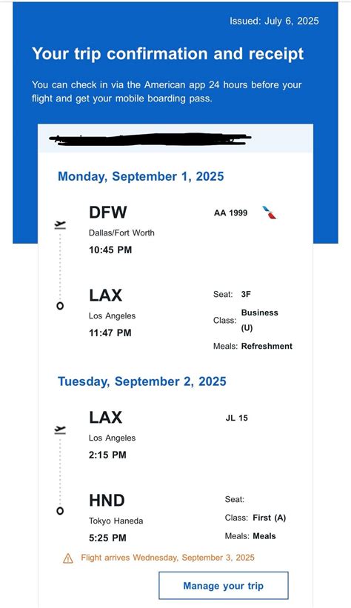Image resolution: width=351 pixels, height=608 pixels.
Task: Click the DFW departing airplane icon
Action: 60,224
